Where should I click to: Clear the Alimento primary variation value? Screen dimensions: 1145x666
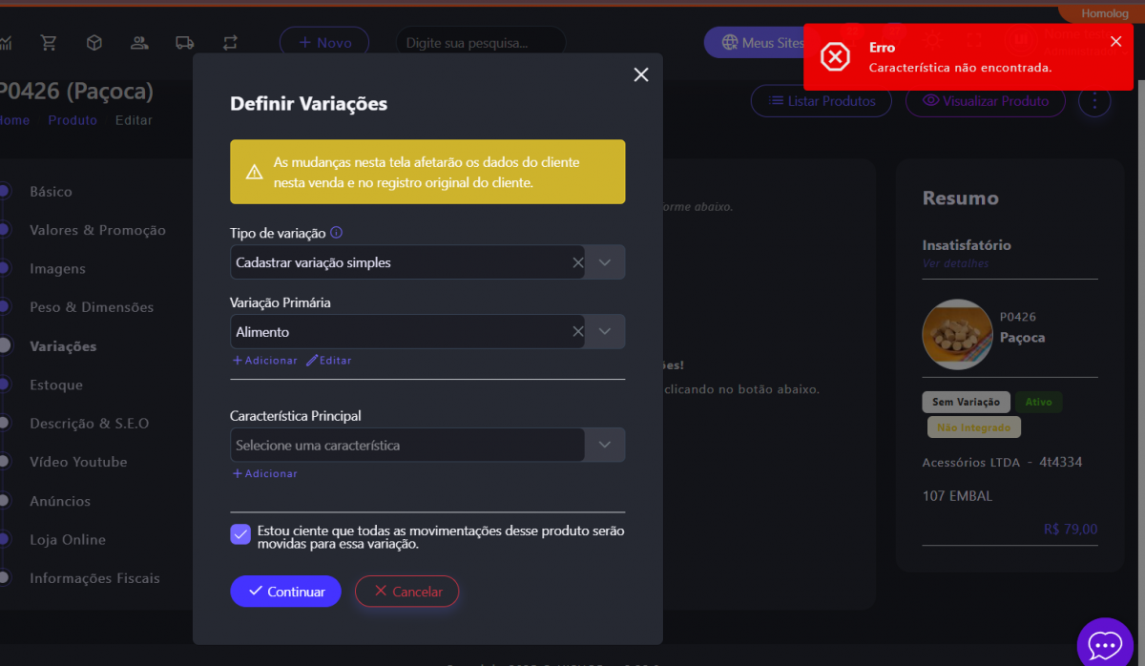pos(577,332)
